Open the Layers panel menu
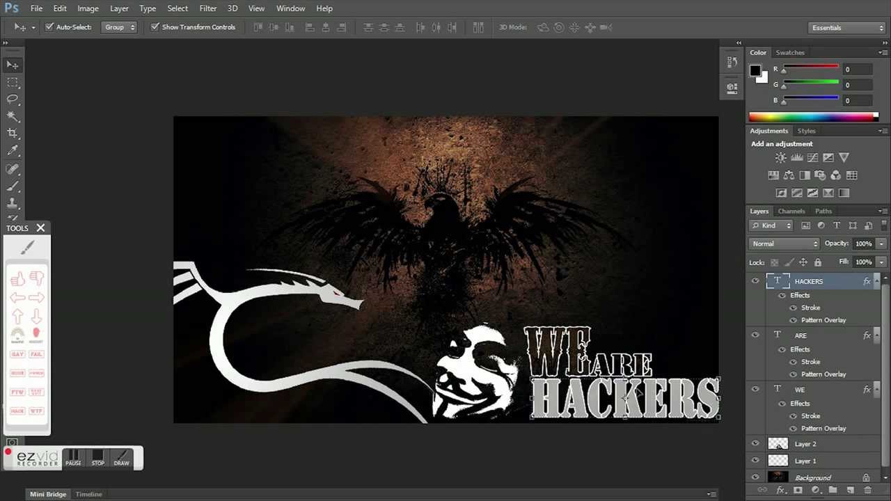The image size is (891, 501). pyautogui.click(x=883, y=211)
